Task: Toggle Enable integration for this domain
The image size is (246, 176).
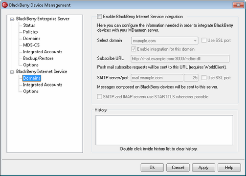Action: click(134, 49)
